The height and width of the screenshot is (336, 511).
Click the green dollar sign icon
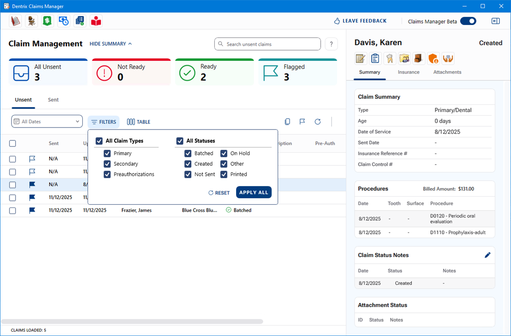coord(47,21)
